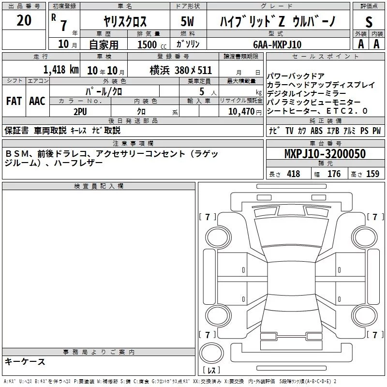Select sales point パワーバックドア

(x=296, y=76)
